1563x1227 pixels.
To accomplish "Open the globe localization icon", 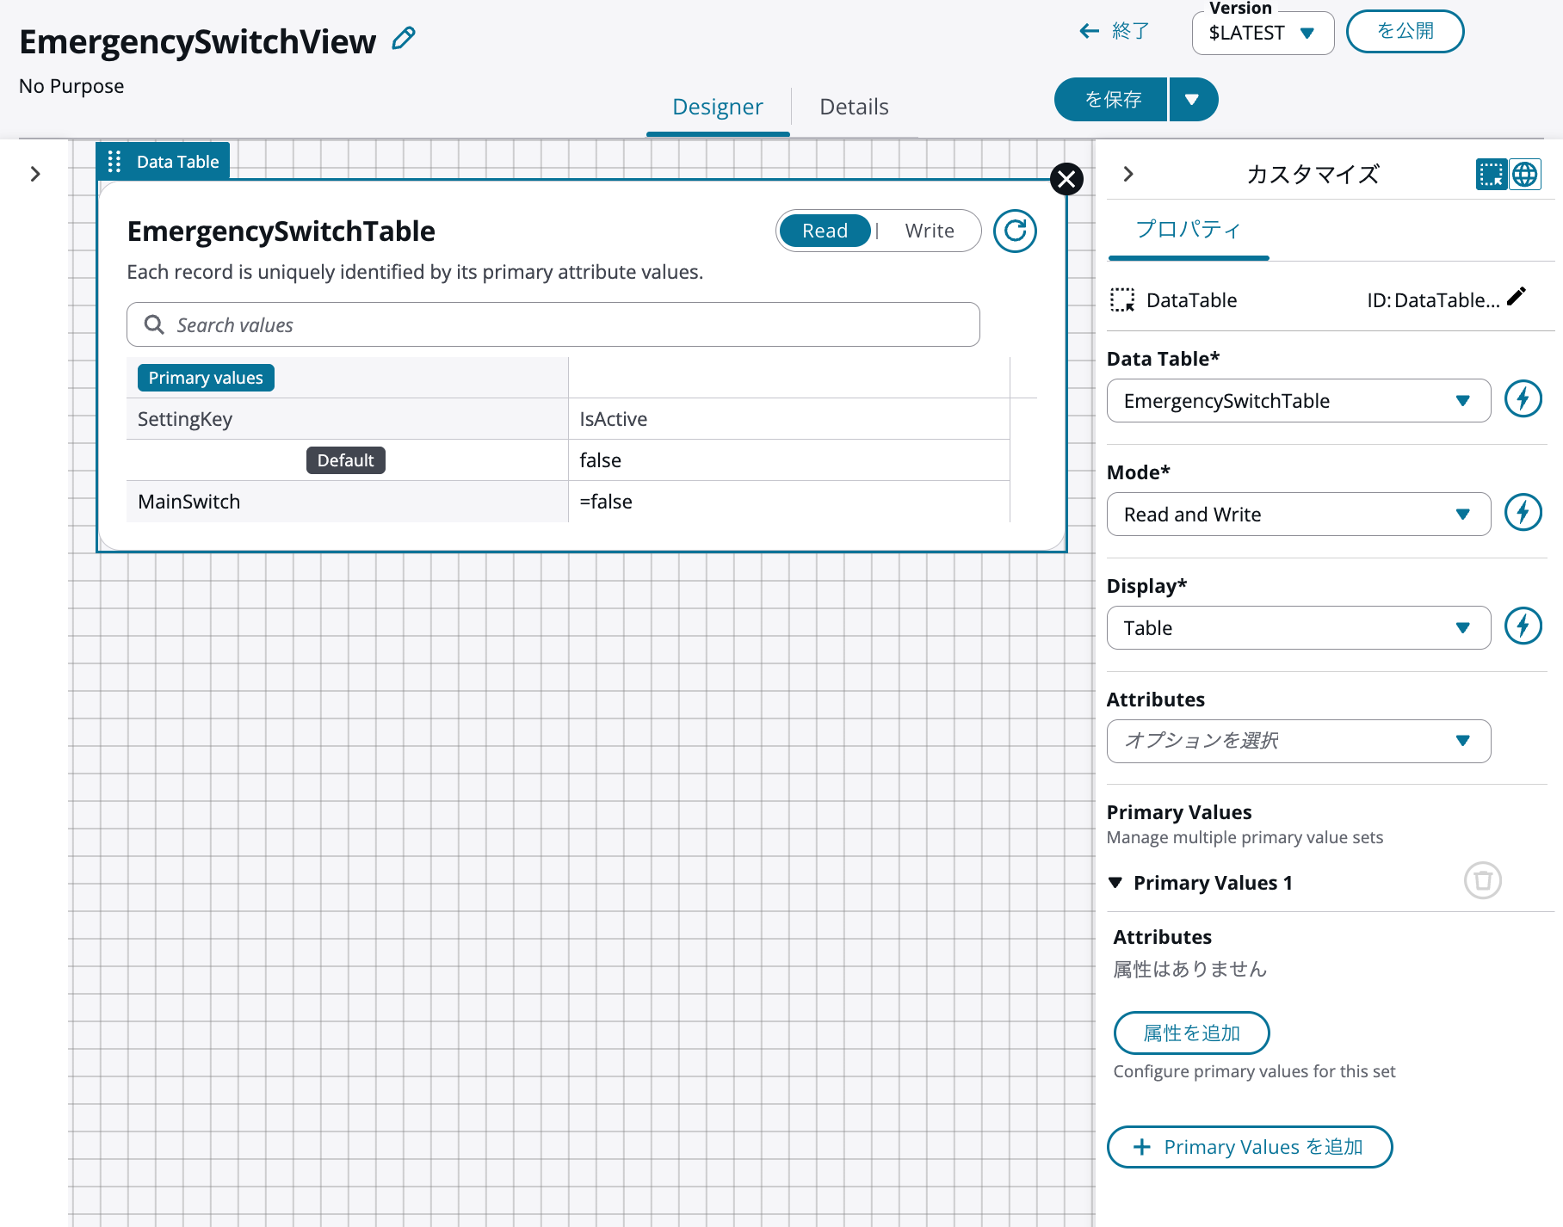I will pos(1524,174).
